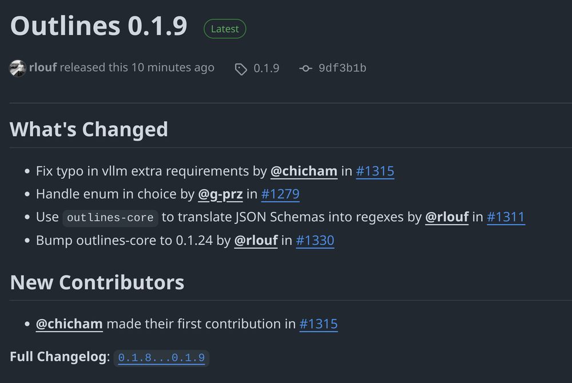This screenshot has width=572, height=383.
Task: Open the 0.1.8...0.1.9 full changelog link
Action: coord(162,357)
